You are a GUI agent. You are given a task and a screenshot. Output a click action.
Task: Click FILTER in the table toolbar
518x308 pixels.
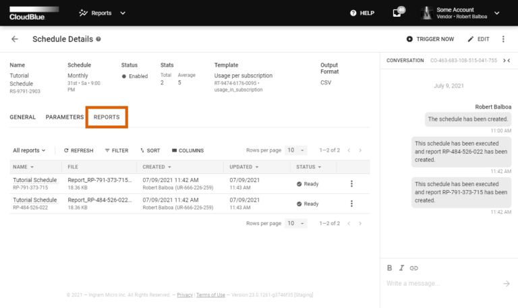click(x=117, y=150)
